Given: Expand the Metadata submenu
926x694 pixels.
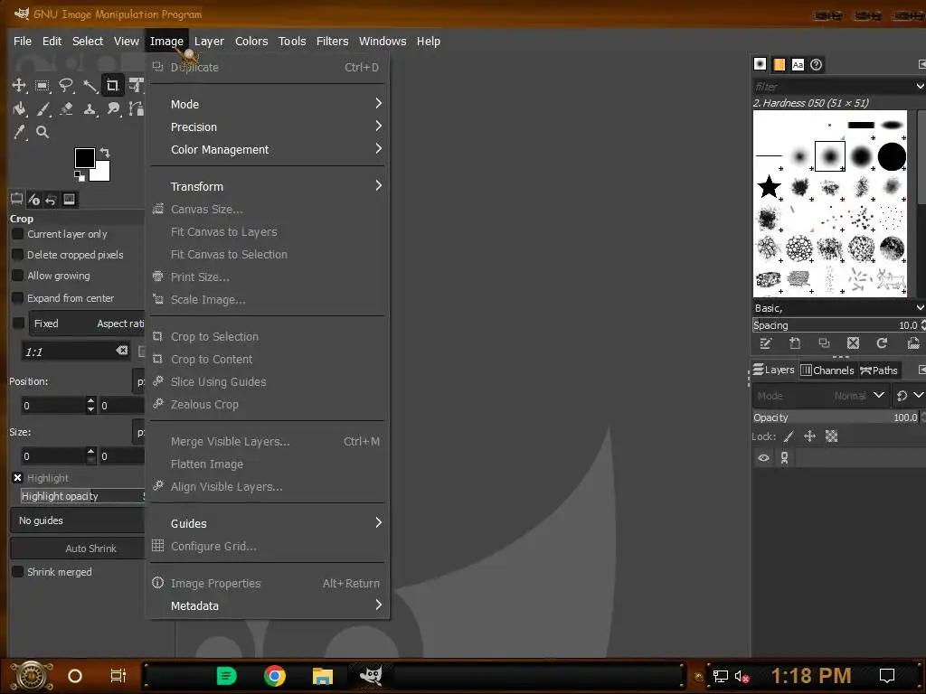Looking at the screenshot, I should 268,605.
